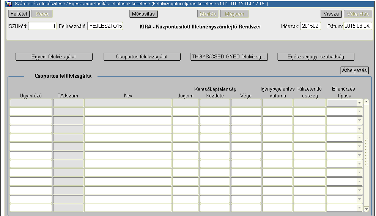Select Igénybejelentés dátuma cell in second row
376x216 pixels.
tap(277, 111)
